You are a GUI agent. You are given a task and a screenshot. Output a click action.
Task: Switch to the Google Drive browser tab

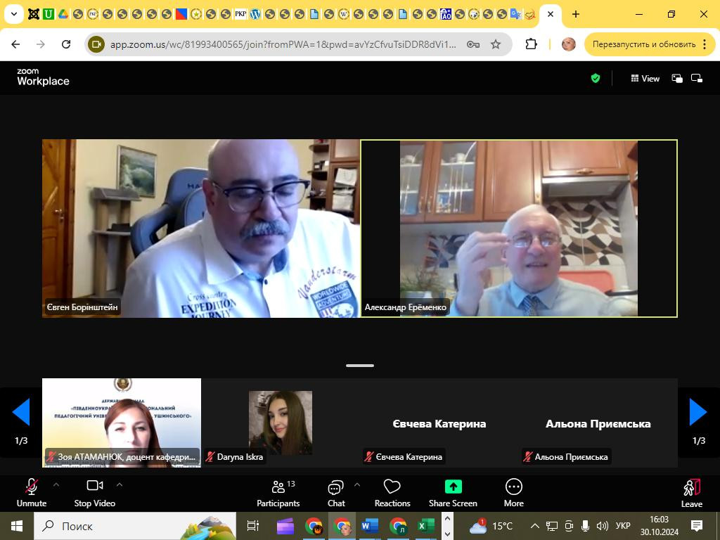point(63,14)
